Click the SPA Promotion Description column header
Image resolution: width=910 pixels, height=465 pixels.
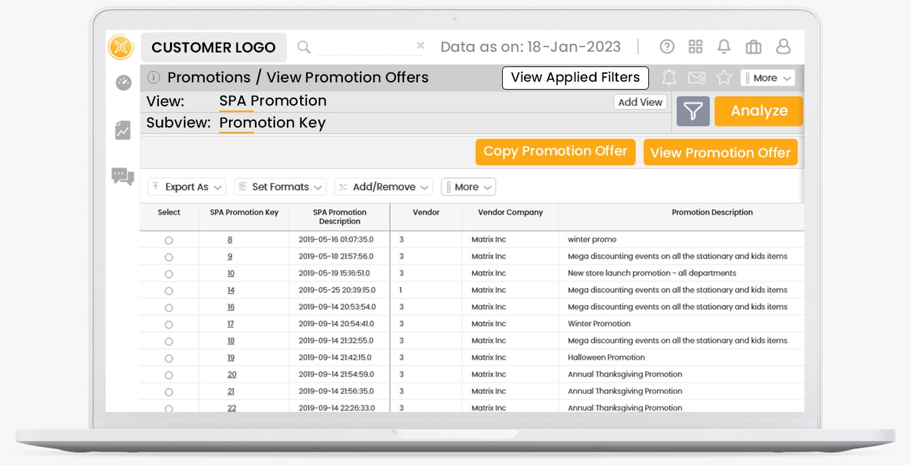[x=339, y=217]
